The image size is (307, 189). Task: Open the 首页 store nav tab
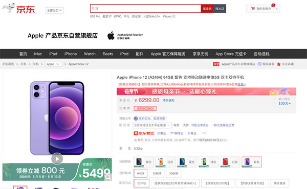[23, 54]
